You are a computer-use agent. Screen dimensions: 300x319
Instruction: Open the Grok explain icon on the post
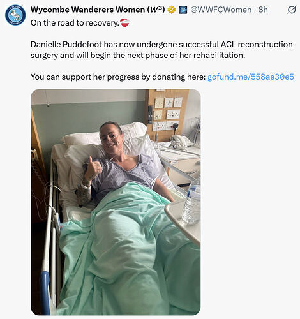coord(292,10)
